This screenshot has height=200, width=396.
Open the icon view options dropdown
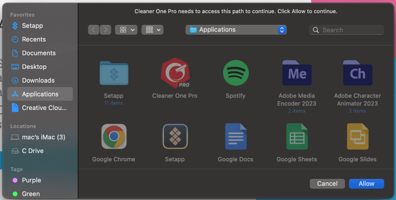pos(126,30)
